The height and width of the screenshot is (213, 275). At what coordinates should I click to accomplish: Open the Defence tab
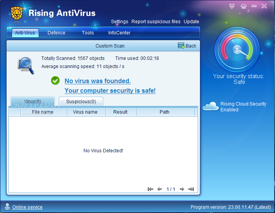click(x=56, y=33)
